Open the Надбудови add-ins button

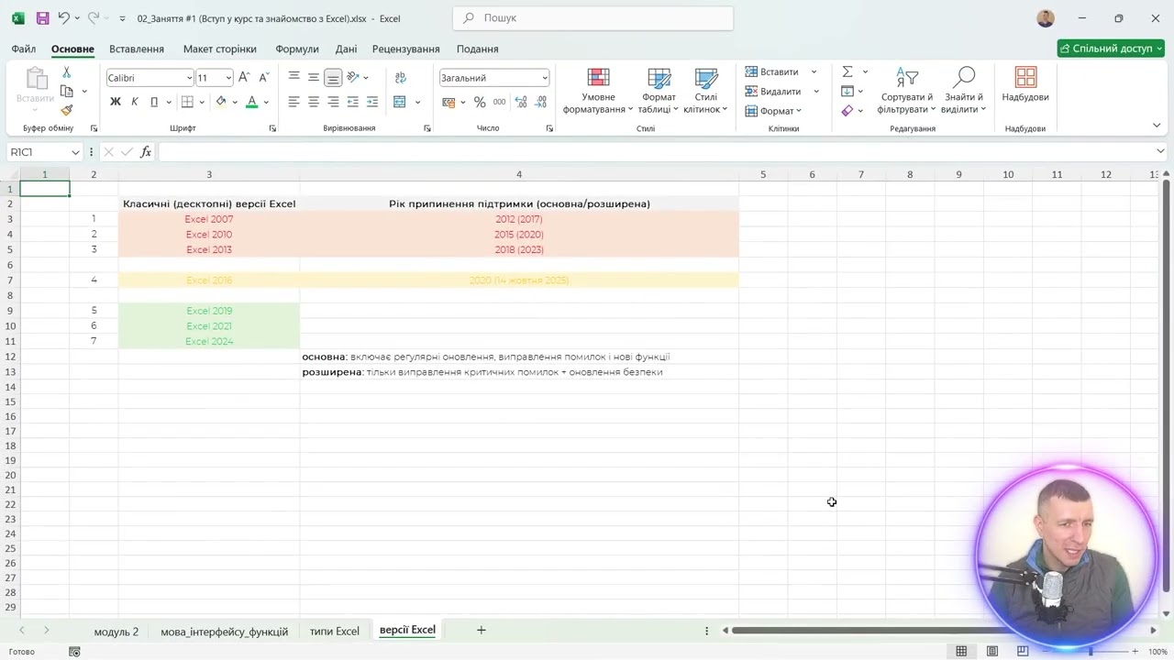coord(1025,84)
